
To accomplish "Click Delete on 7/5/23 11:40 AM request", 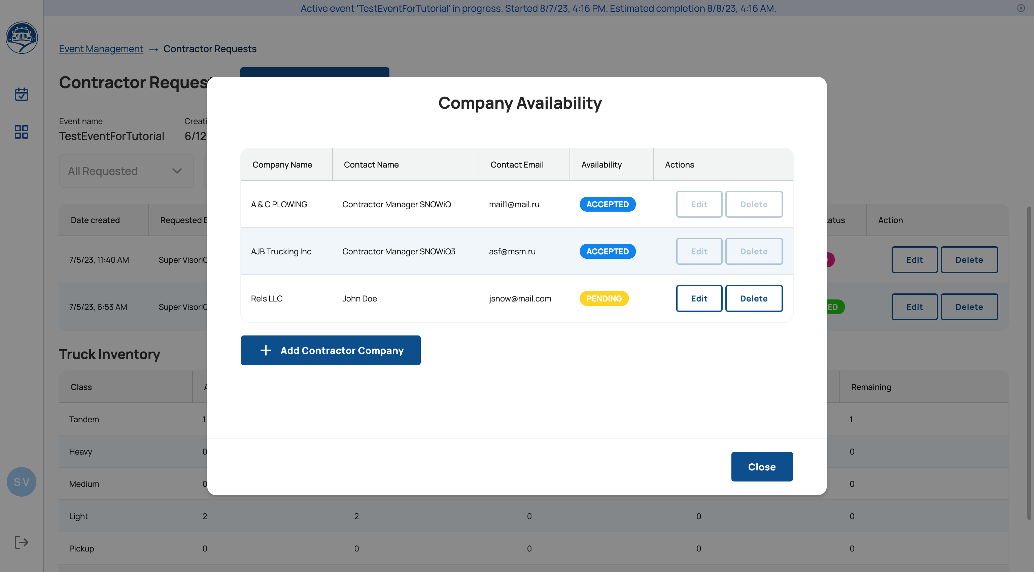I will click(x=969, y=260).
